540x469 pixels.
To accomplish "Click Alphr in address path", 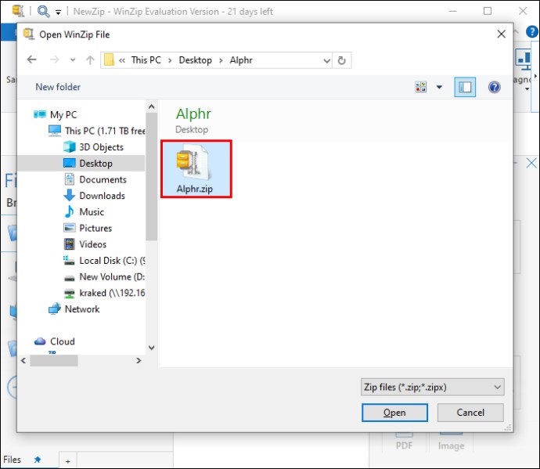I will pyautogui.click(x=241, y=60).
